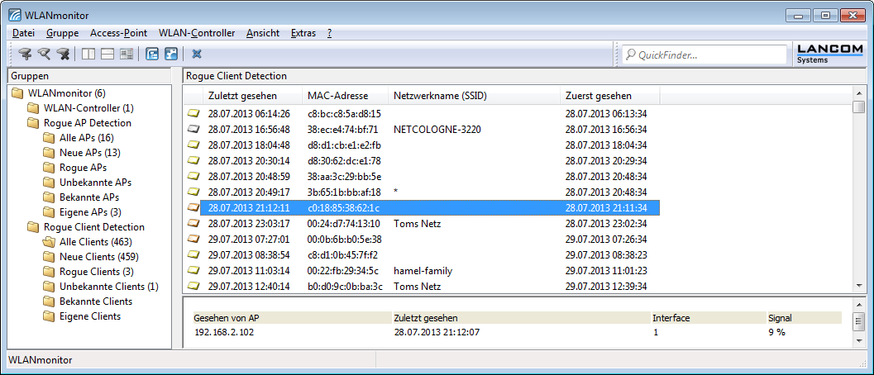Open the WLAN-Controller (1) folder
874x375 pixels.
point(88,108)
